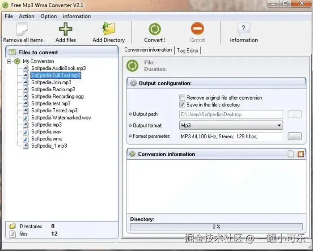Click the music note icon next to files count

tap(13, 234)
